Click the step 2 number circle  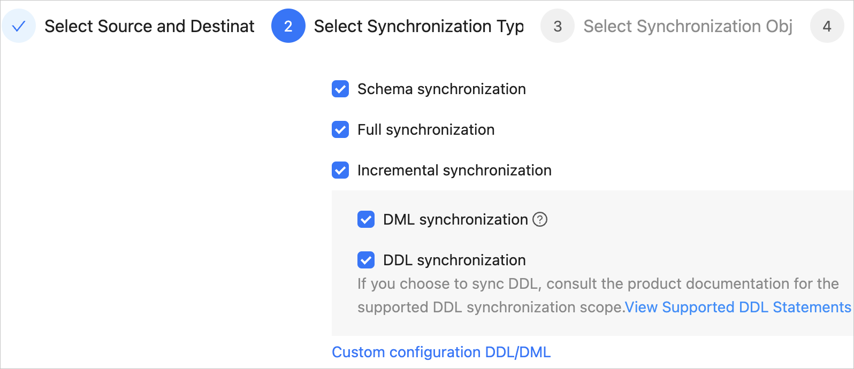(x=288, y=26)
